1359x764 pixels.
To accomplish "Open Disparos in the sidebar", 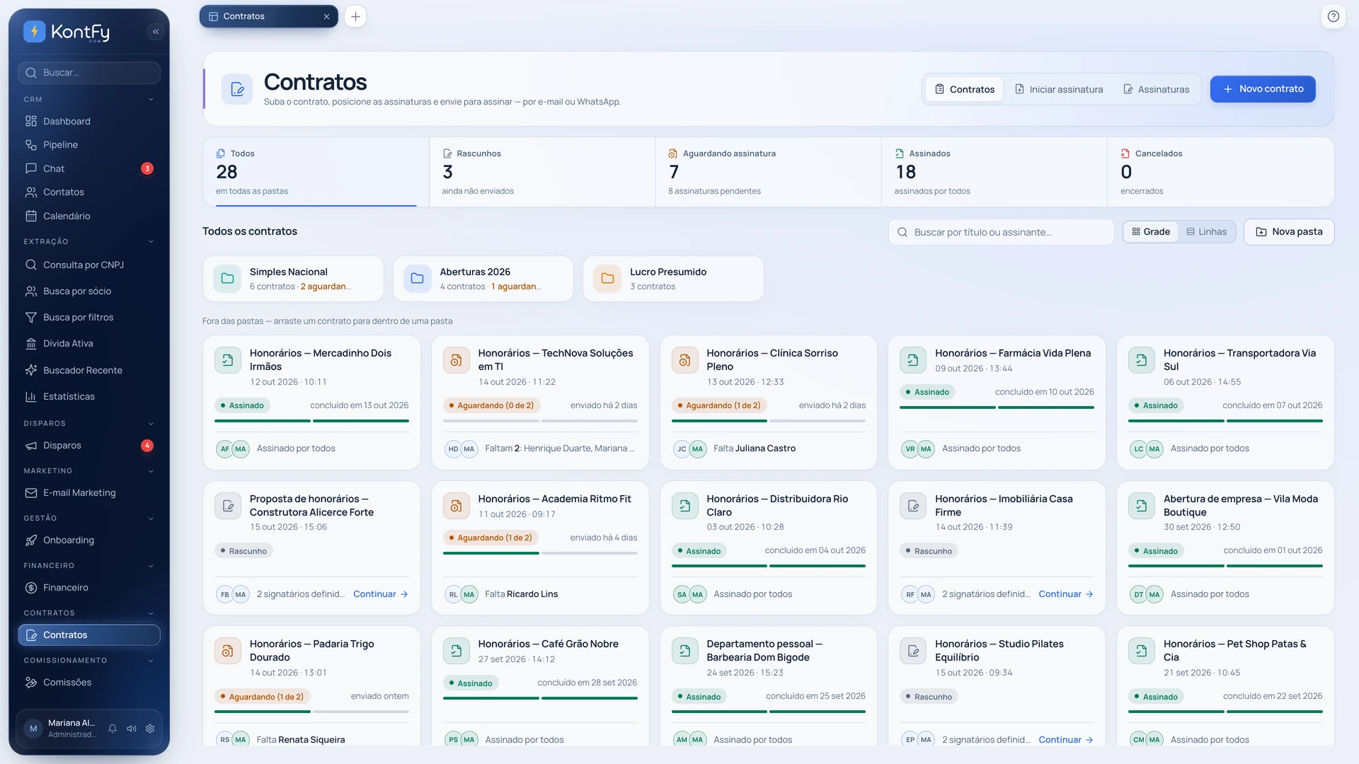I will point(89,446).
